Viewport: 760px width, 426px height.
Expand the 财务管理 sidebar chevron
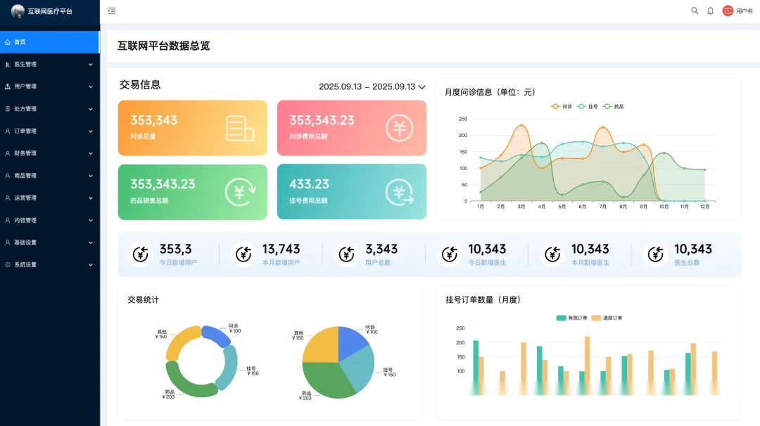(90, 153)
